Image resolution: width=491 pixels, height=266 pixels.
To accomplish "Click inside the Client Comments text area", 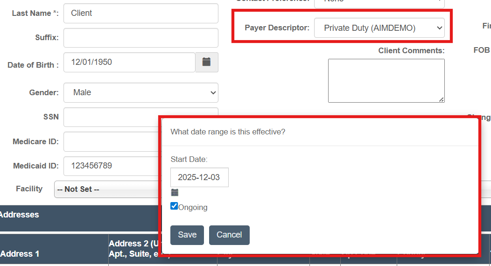I will click(x=386, y=80).
